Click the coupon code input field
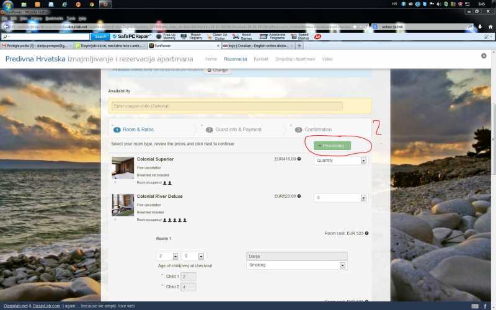Image resolution: width=496 pixels, height=310 pixels. [227, 106]
